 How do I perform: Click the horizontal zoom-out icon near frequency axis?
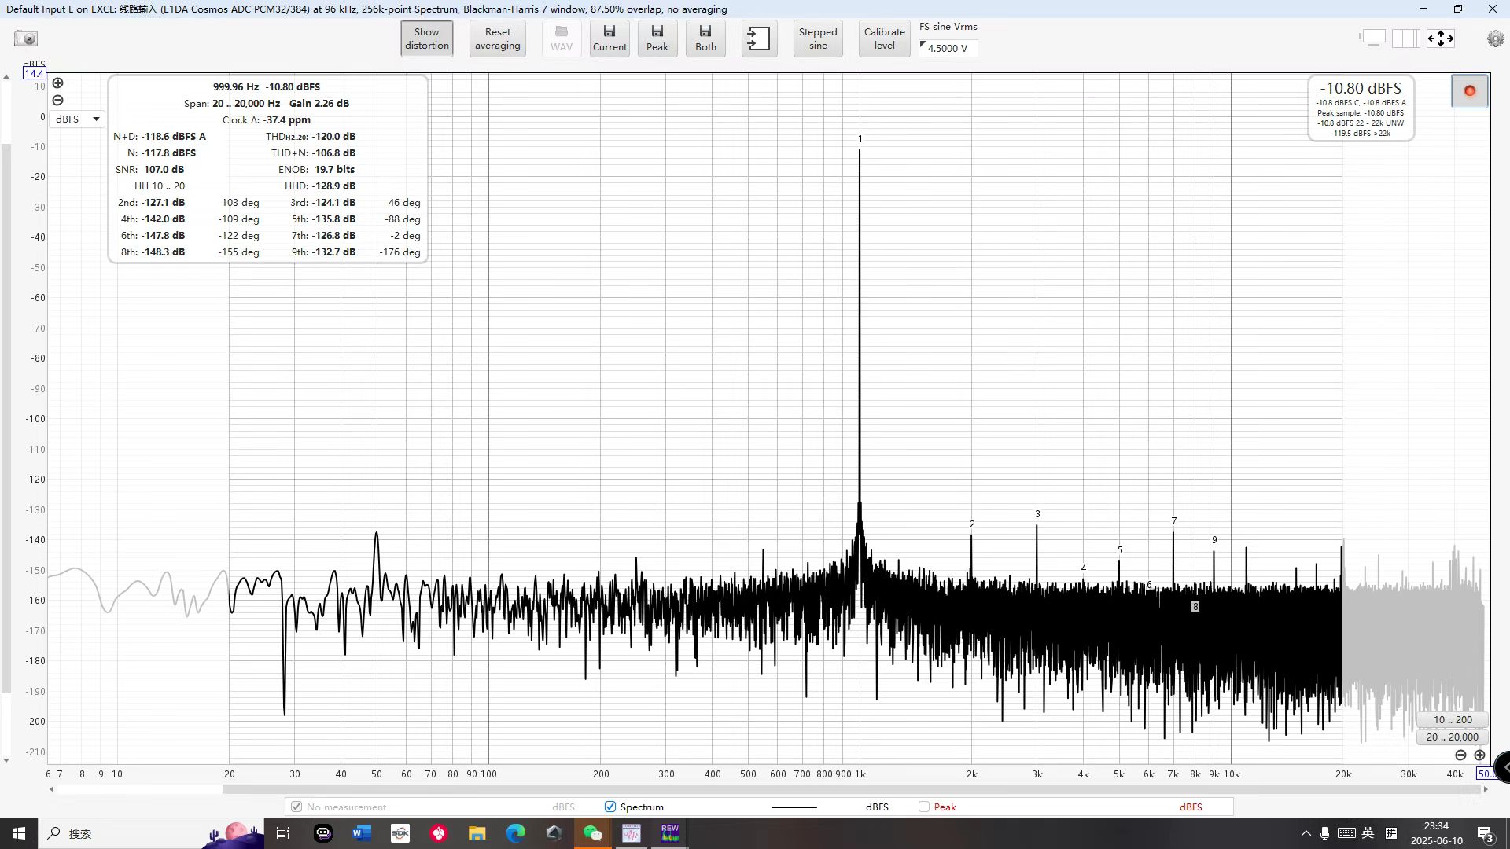[1460, 755]
